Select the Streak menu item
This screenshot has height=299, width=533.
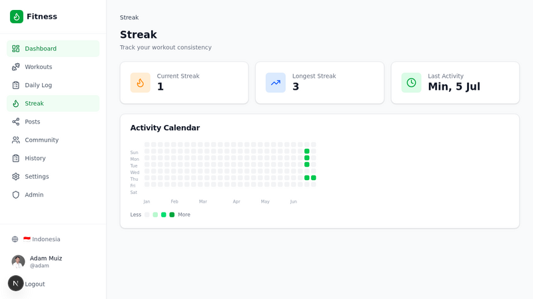click(x=53, y=104)
